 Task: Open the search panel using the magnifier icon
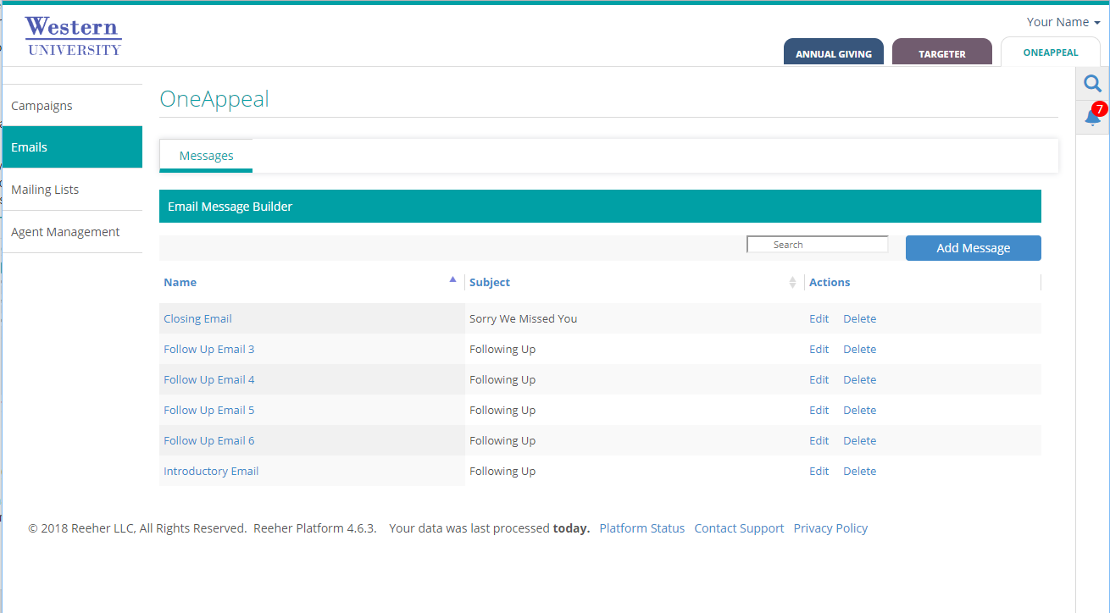click(x=1092, y=83)
